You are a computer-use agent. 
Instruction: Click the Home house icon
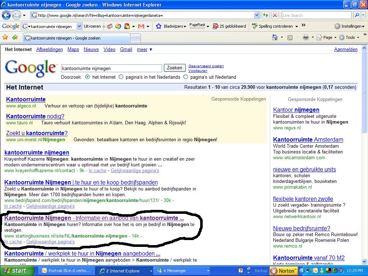[x=275, y=37]
